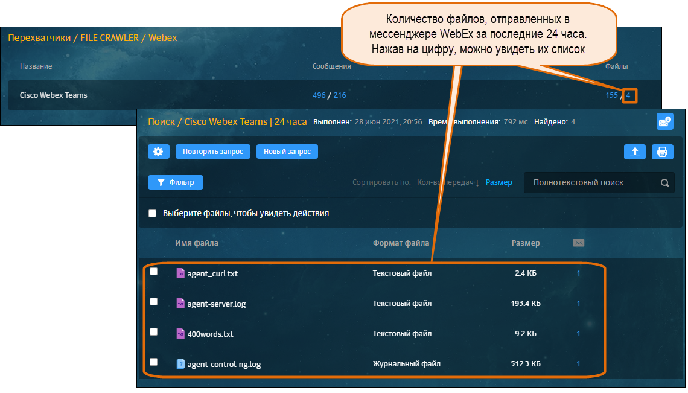Click transfer count 1 for 400words.txt

(578, 334)
